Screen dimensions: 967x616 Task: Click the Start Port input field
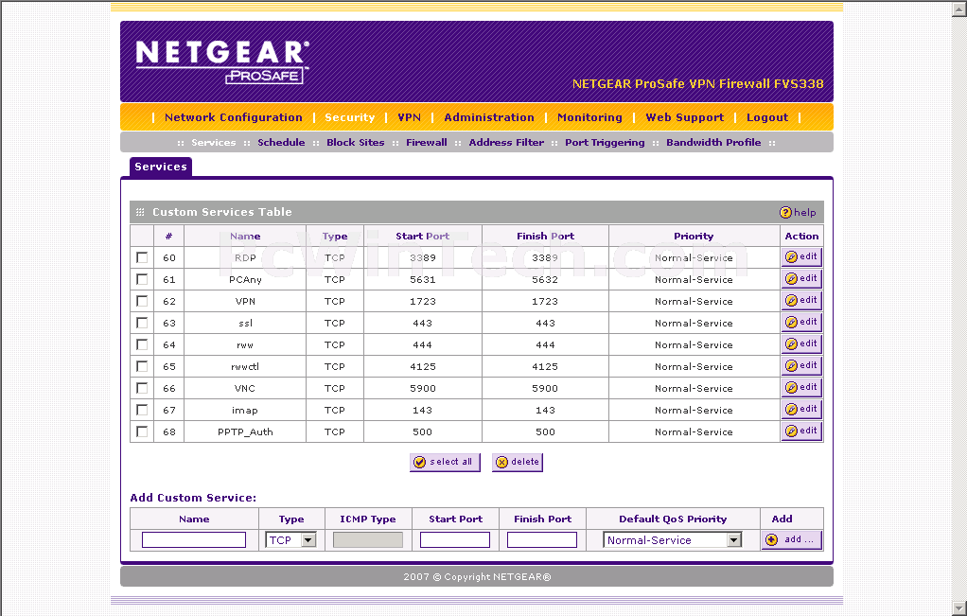click(x=455, y=540)
